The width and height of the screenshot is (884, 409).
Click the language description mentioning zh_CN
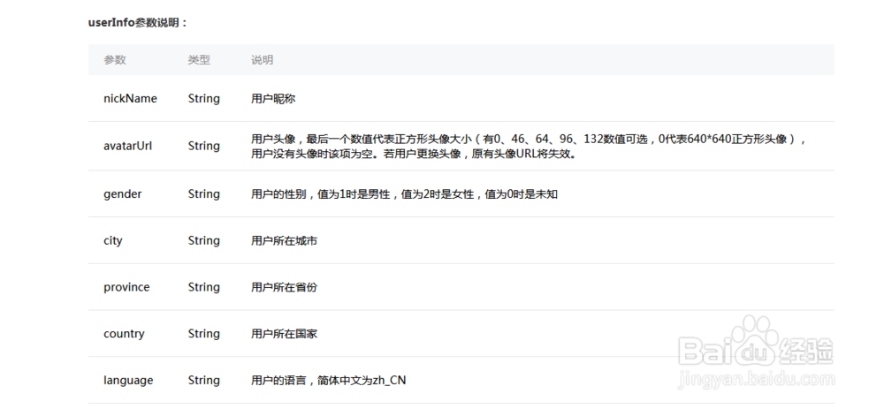tap(328, 380)
